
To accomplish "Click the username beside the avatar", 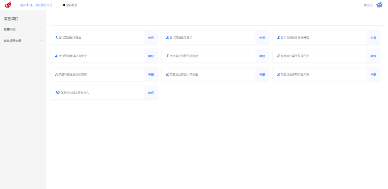I will [x=368, y=5].
